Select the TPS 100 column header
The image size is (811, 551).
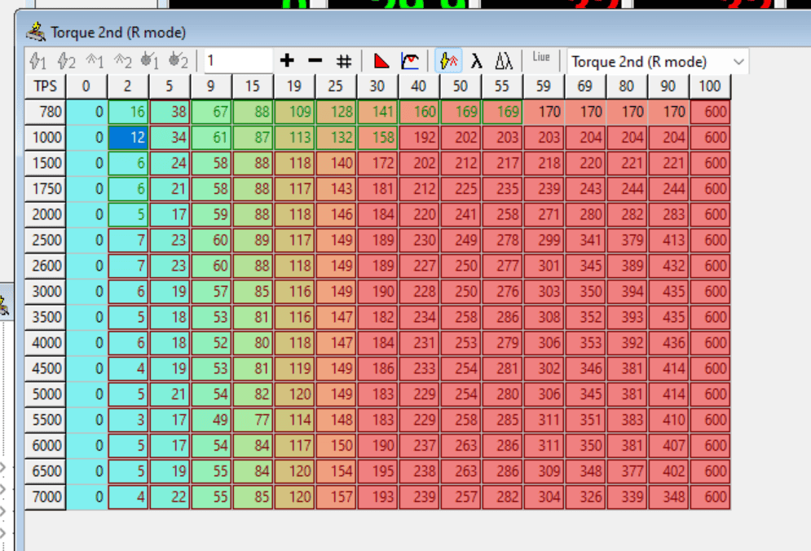pyautogui.click(x=709, y=86)
